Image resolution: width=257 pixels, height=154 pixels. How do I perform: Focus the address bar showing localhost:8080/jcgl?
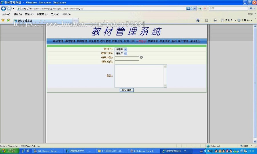coord(101,9)
